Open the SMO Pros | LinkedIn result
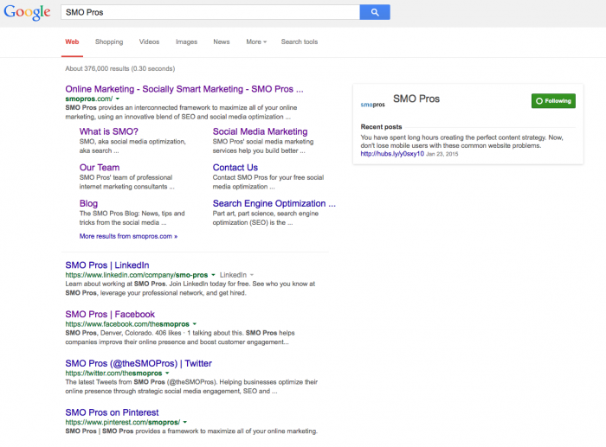606x447 pixels. 107,265
